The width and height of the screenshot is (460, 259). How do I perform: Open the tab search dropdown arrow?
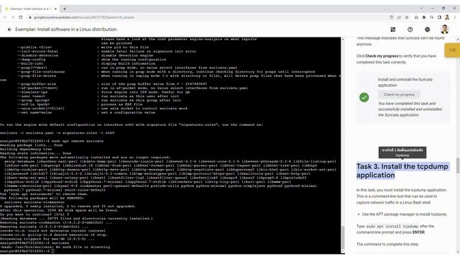point(421,8)
